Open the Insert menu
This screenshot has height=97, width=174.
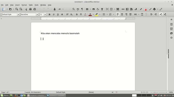(17, 5)
